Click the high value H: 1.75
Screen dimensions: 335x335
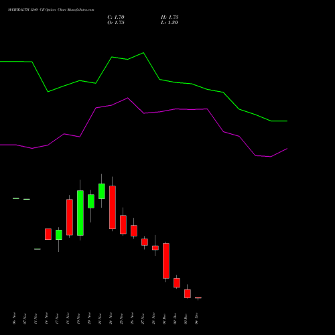pyautogui.click(x=170, y=17)
